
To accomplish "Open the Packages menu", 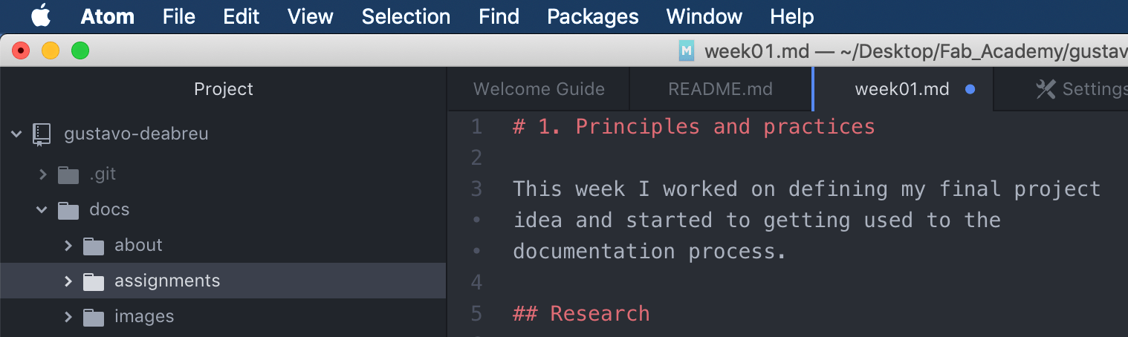I will [x=592, y=16].
